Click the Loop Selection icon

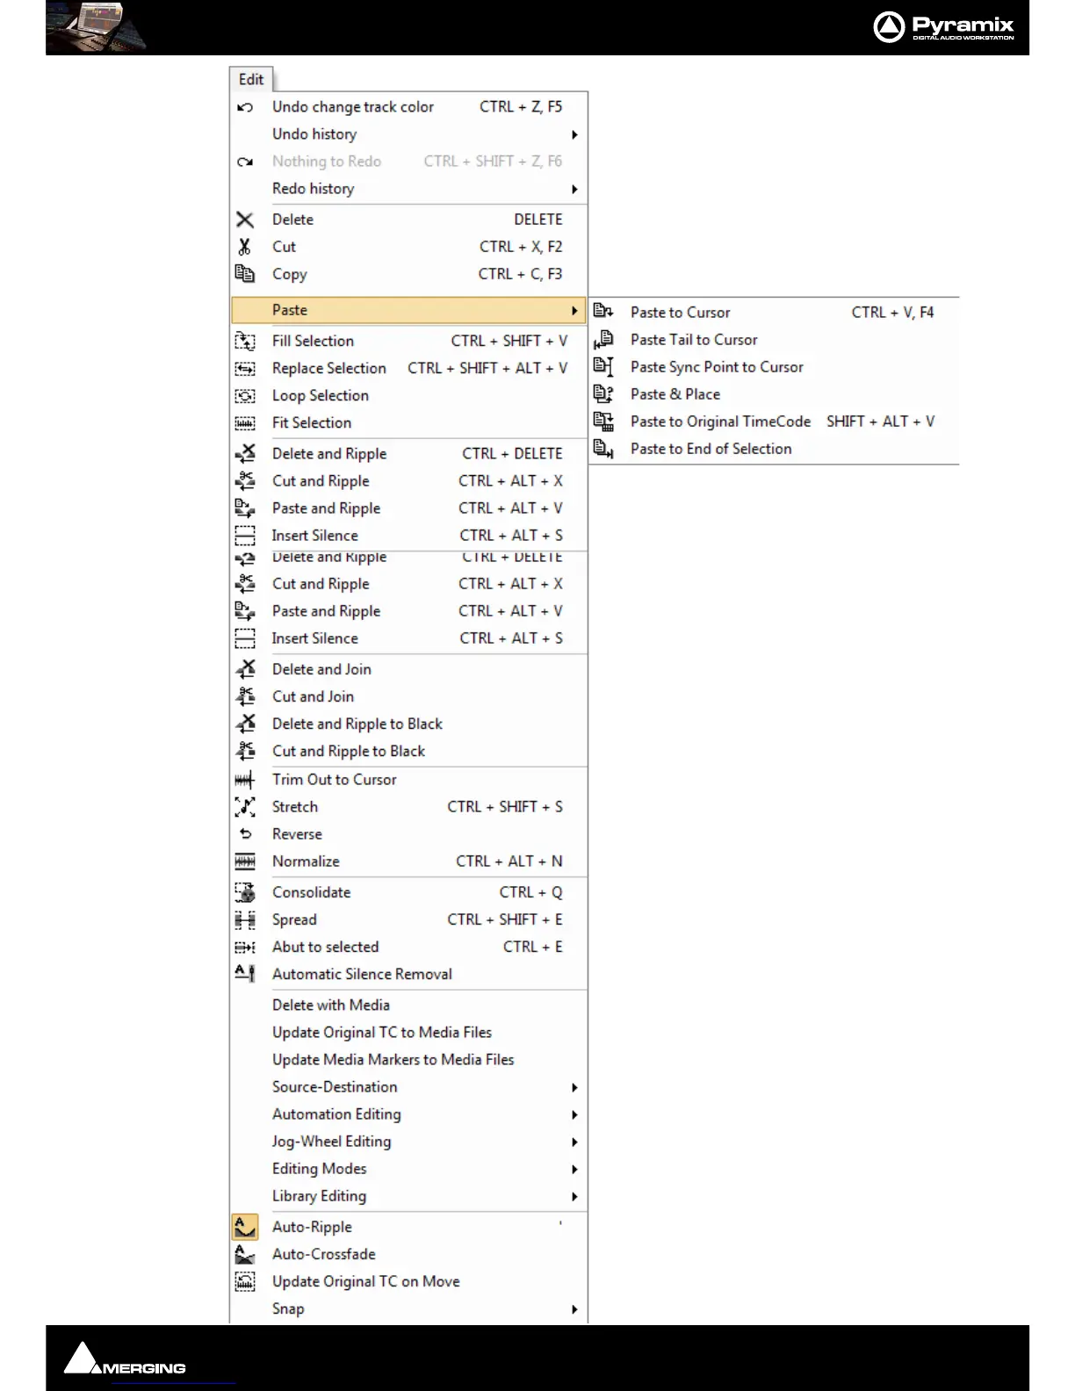pos(245,396)
